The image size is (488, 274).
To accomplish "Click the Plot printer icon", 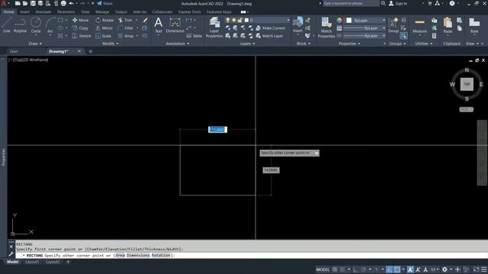I will point(63,3).
